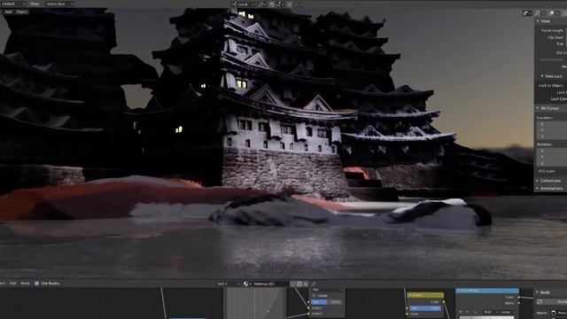Viewport: 567px width, 319px height.
Task: Adjust the Mix node Fac slider
Action: click(327, 302)
